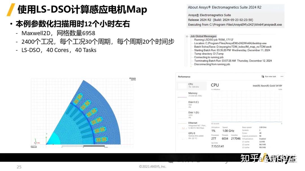Click the bullet '本例参数化扫描用时12个小时左右'
Screen dimensions: 305x171
tap(73, 24)
